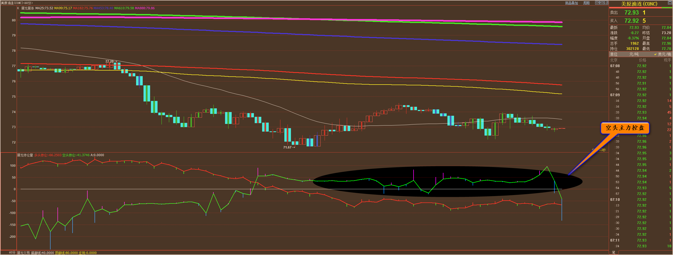Screen dimensions: 673x255
Task: Click the 71.67 low price marker
Action: tap(289, 147)
